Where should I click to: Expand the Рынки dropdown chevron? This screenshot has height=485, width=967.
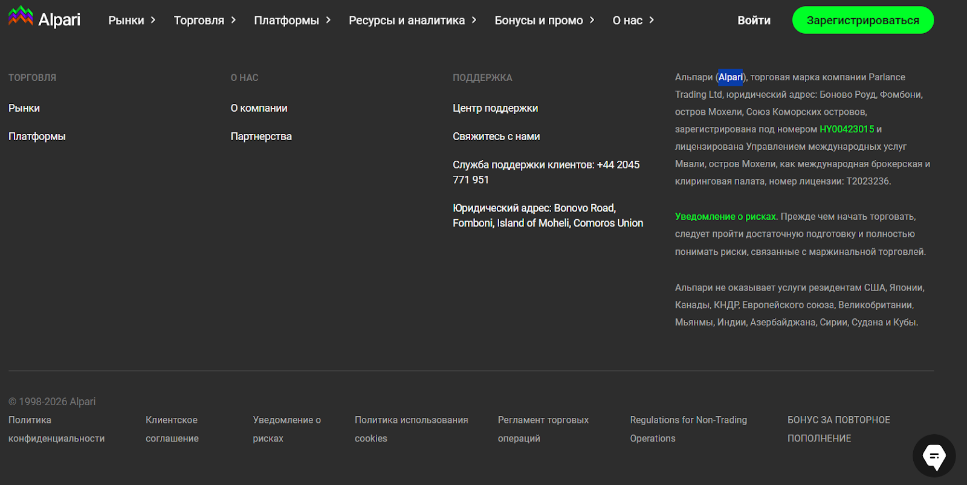coord(153,20)
